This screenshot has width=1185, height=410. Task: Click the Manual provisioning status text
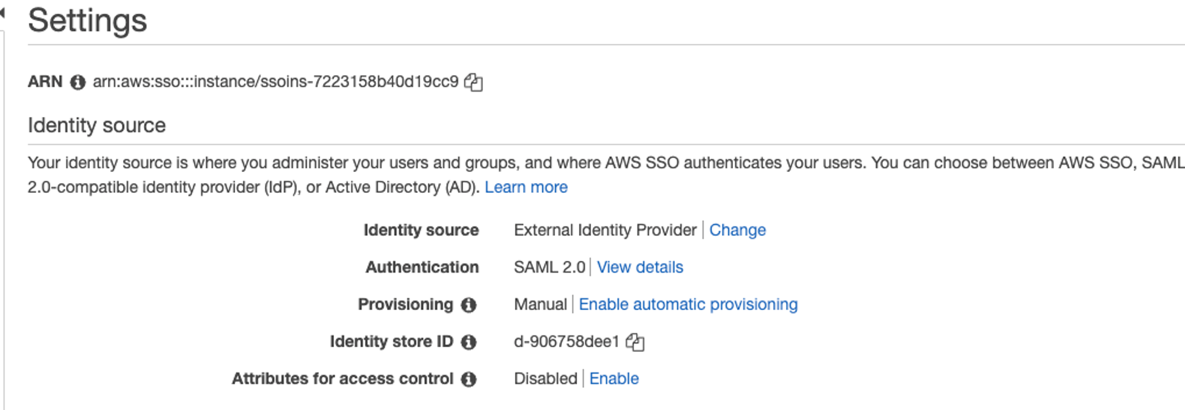pyautogui.click(x=540, y=305)
